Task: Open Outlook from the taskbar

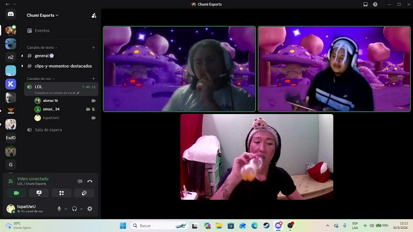Action: (x=243, y=226)
